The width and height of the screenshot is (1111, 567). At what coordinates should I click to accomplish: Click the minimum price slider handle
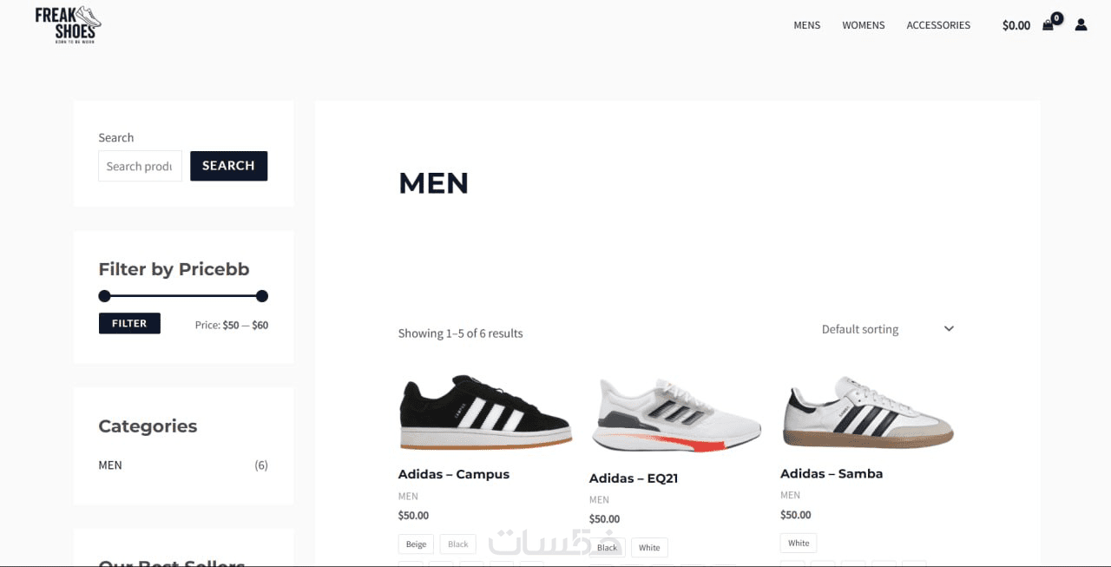[105, 295]
